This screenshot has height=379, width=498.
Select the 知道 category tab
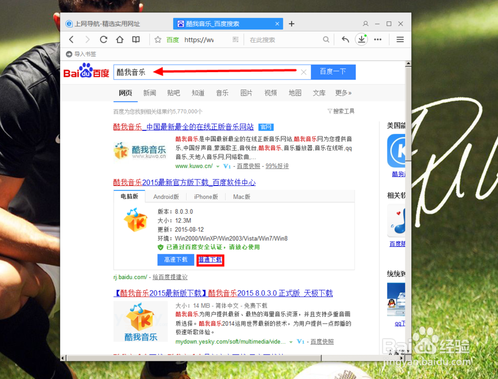198,93
